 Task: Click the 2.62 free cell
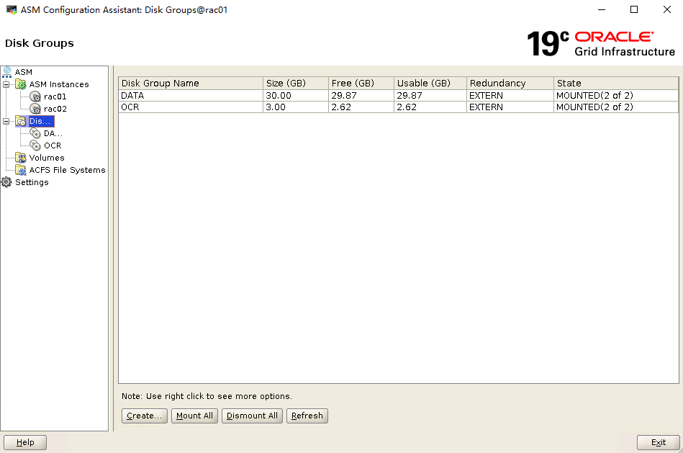pyautogui.click(x=361, y=107)
